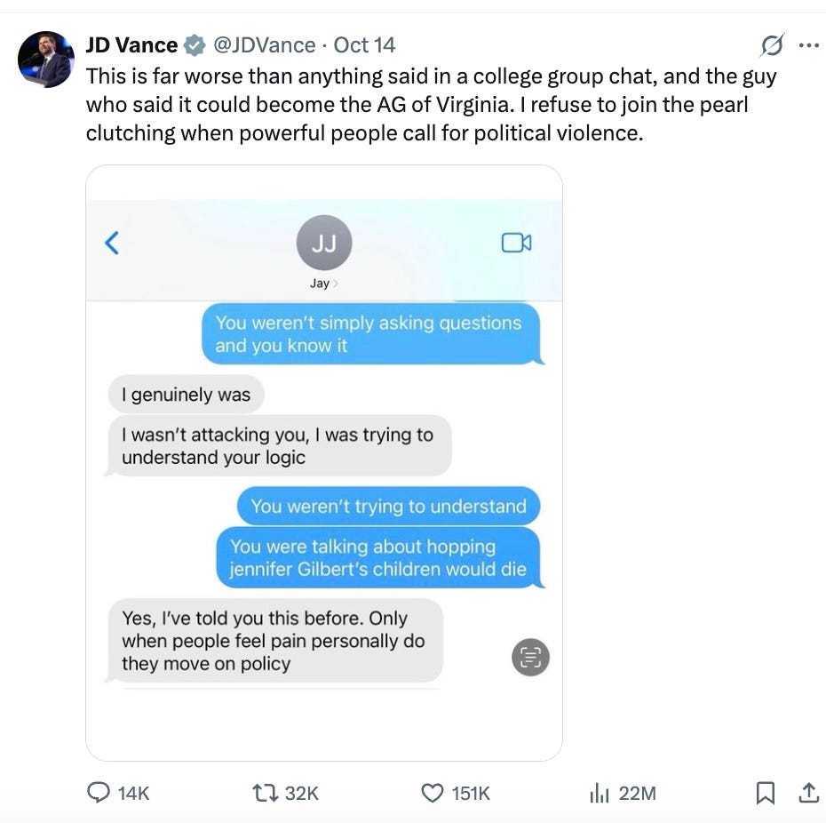Screen dimensions: 826x823
Task: Click the share icon under the tweet
Action: 810,792
